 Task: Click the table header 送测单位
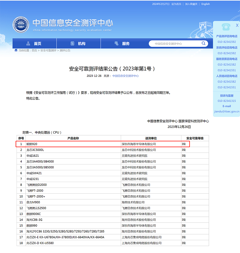point(151,138)
